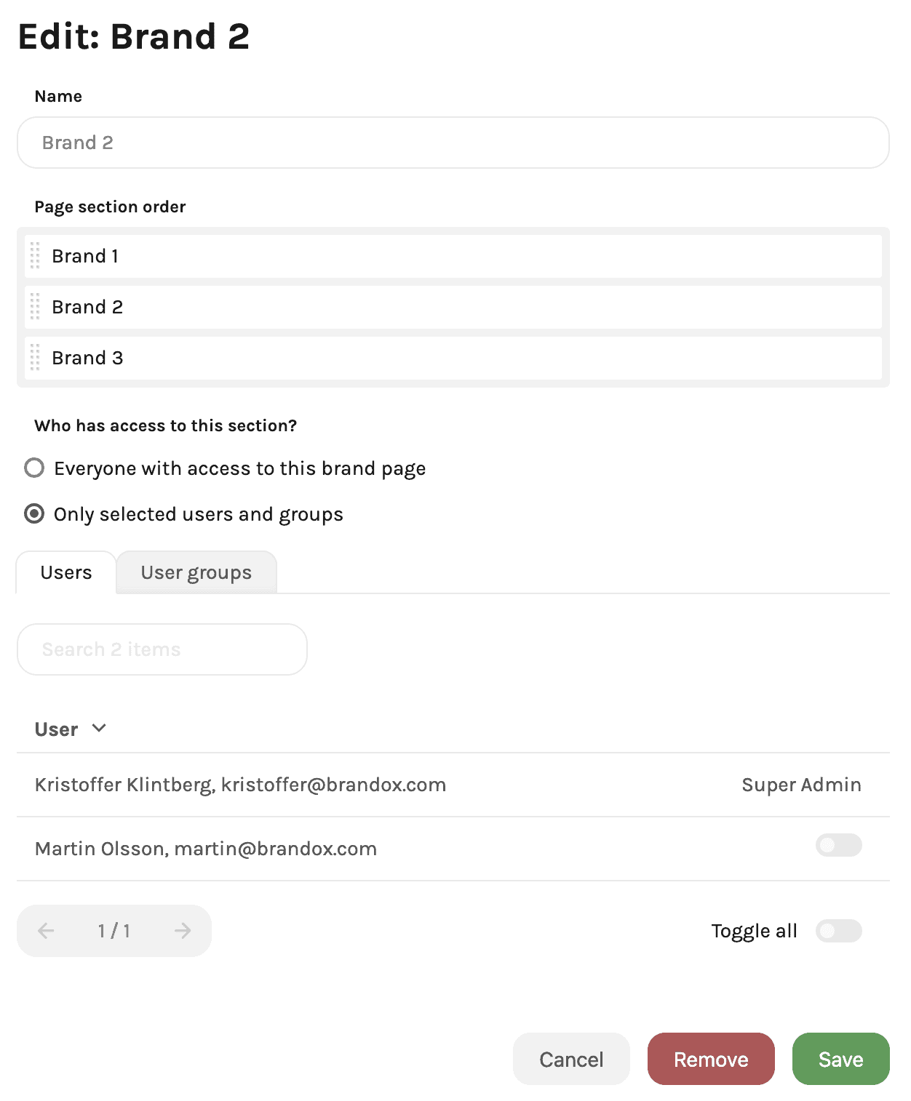
Task: Click the red Remove button
Action: click(x=711, y=1059)
